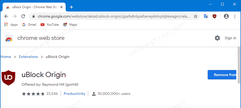
Task: Close the uBlock Origin tab
Action: [61, 7]
